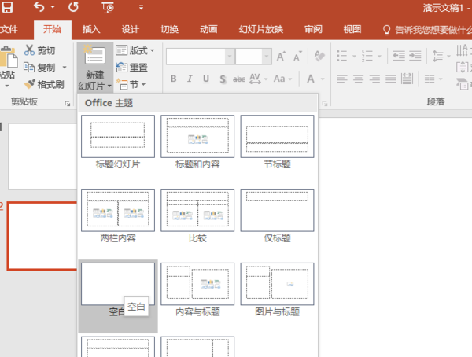Toggle Bold formatting B button

pyautogui.click(x=173, y=79)
